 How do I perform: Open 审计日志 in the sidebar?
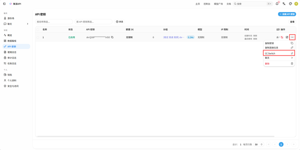[16, 58]
